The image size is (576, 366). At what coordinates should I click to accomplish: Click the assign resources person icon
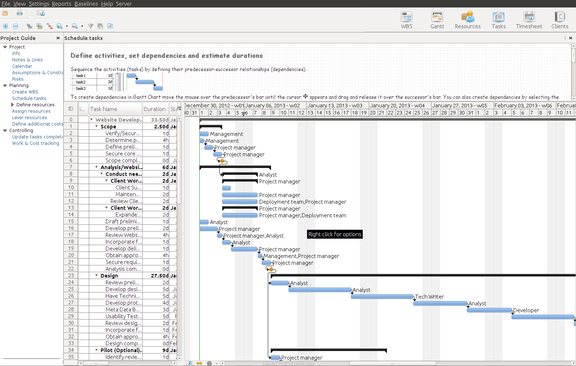(x=40, y=26)
